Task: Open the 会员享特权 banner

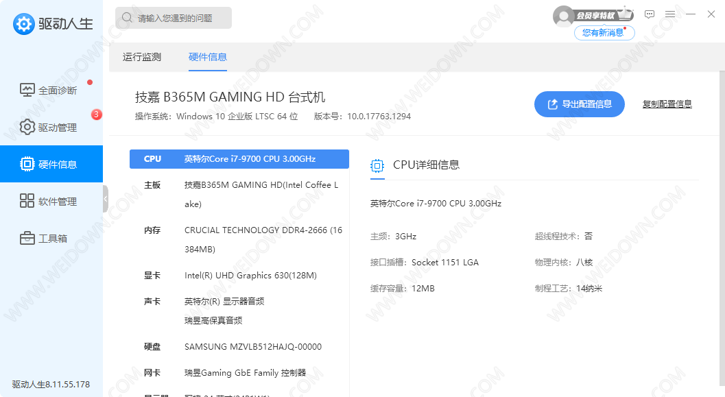Action: tap(602, 15)
